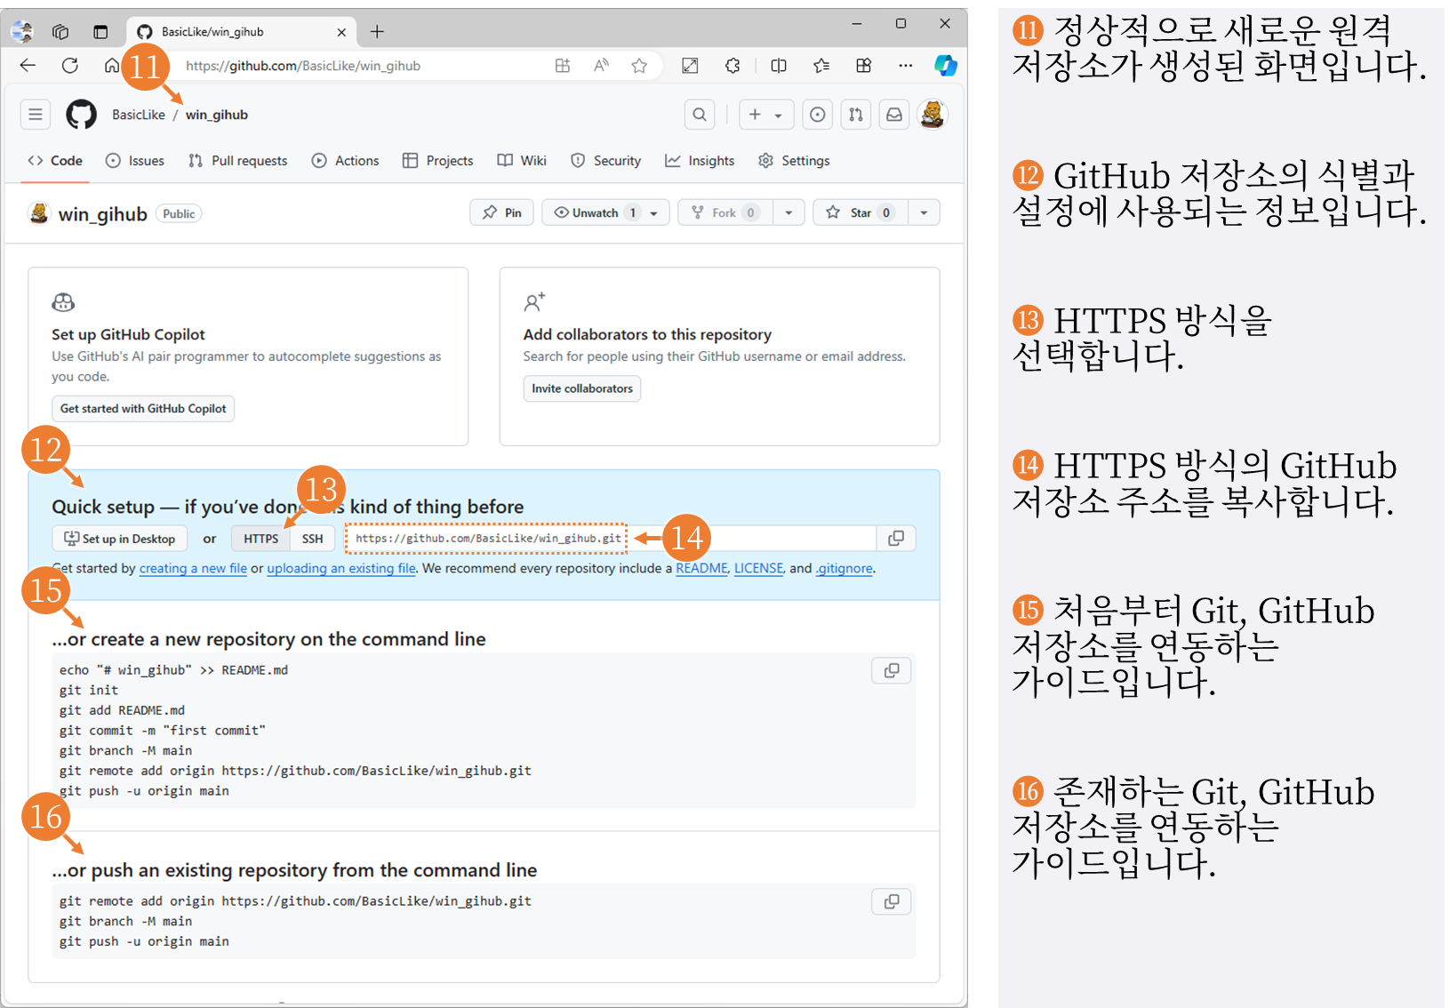Screen dimensions: 1449x1008
Task: Open the Issues tab
Action: coord(135,161)
